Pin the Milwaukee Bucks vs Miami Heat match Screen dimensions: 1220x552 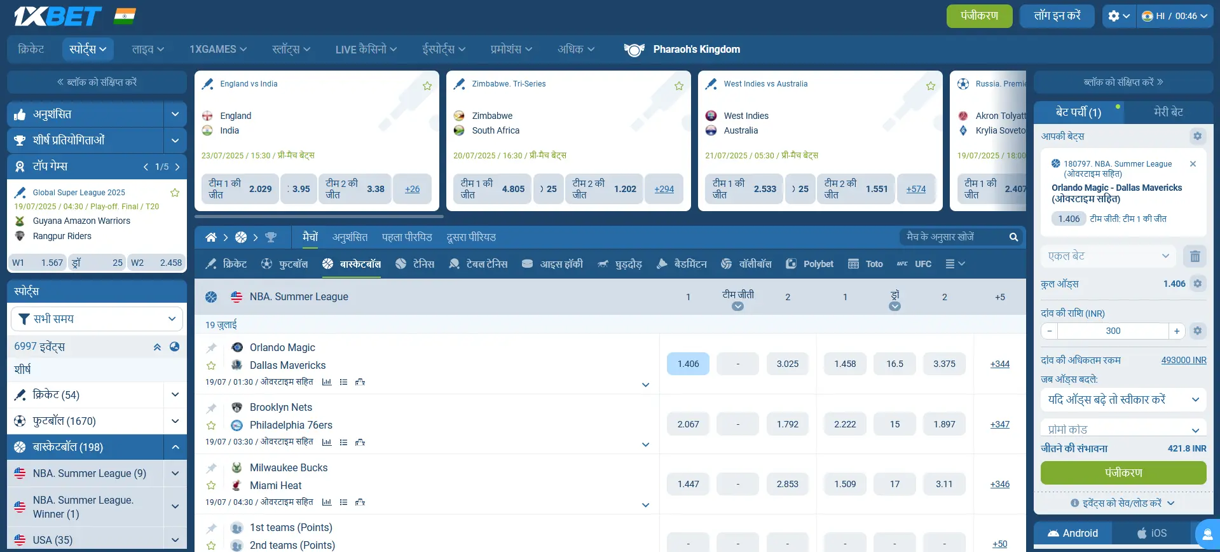click(211, 468)
